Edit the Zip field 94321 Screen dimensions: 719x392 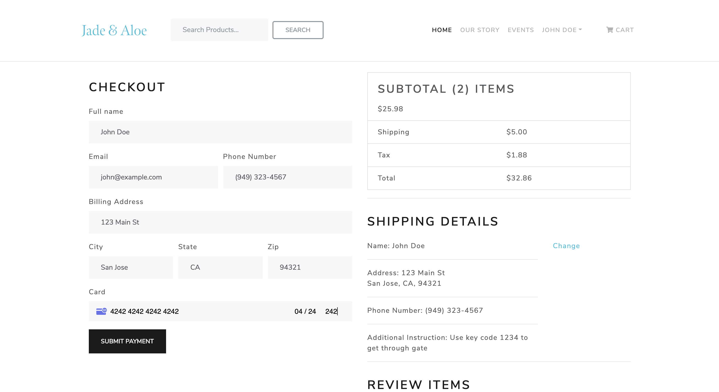tap(310, 267)
